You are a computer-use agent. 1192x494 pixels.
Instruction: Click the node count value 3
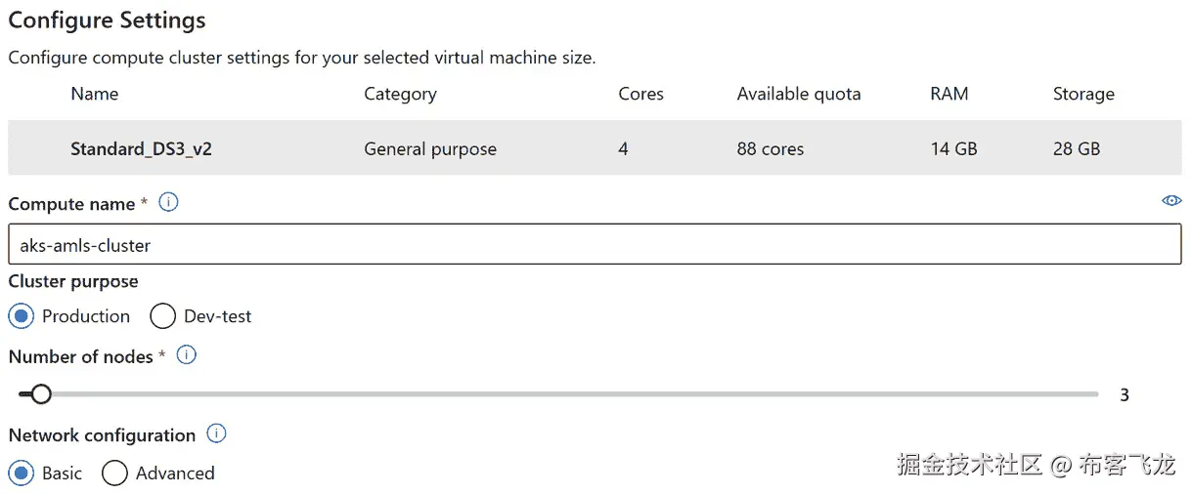pyautogui.click(x=1125, y=395)
